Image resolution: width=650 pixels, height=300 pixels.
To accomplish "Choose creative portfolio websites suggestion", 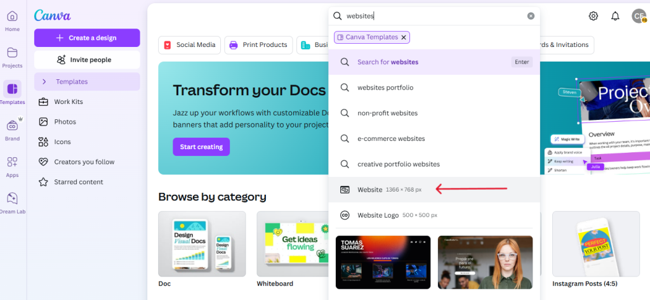I will [434, 164].
